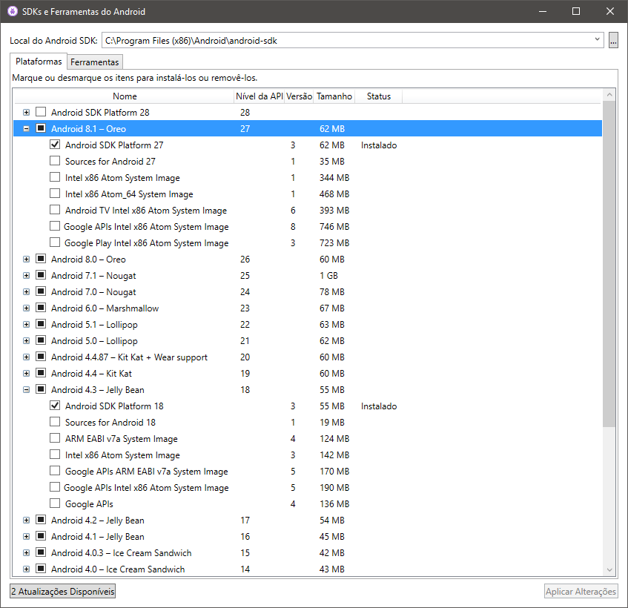Image resolution: width=628 pixels, height=608 pixels.
Task: Expand Android 4.4.87 Kit Kat Wear node
Action: [26, 357]
